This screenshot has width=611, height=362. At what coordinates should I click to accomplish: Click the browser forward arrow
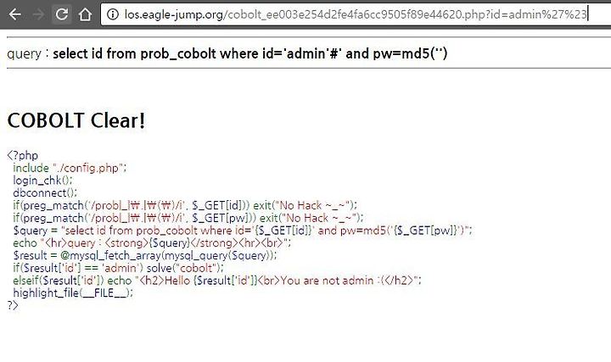pyautogui.click(x=38, y=14)
